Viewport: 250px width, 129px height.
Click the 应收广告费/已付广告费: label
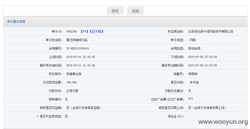click(x=168, y=100)
